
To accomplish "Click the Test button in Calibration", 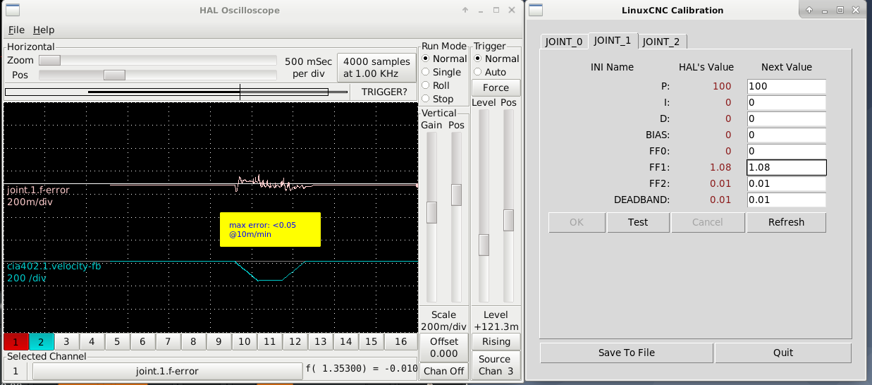I will 638,222.
